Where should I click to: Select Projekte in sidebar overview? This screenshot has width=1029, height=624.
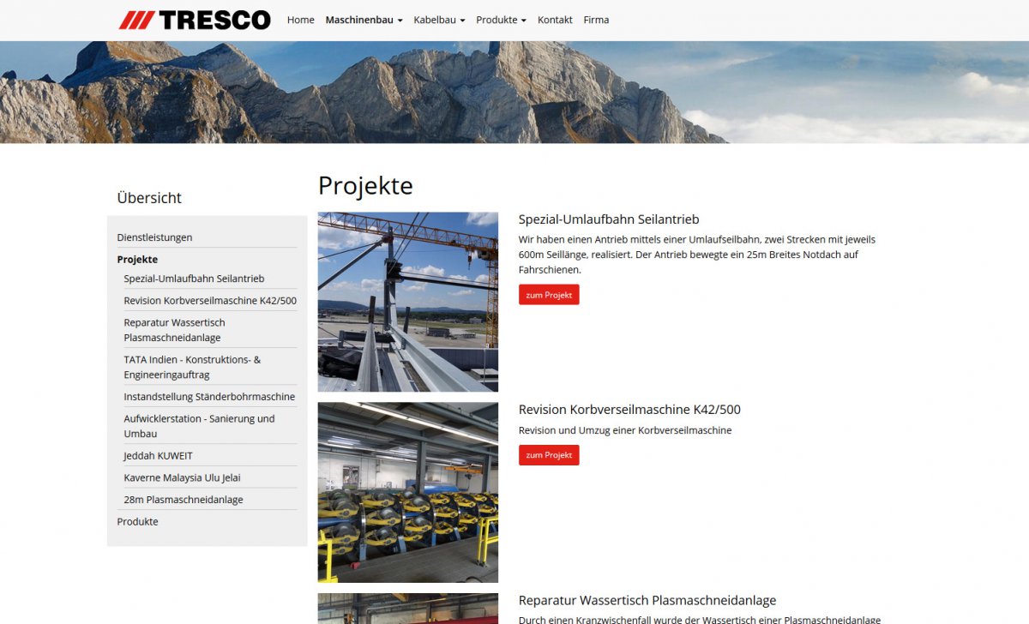(137, 259)
